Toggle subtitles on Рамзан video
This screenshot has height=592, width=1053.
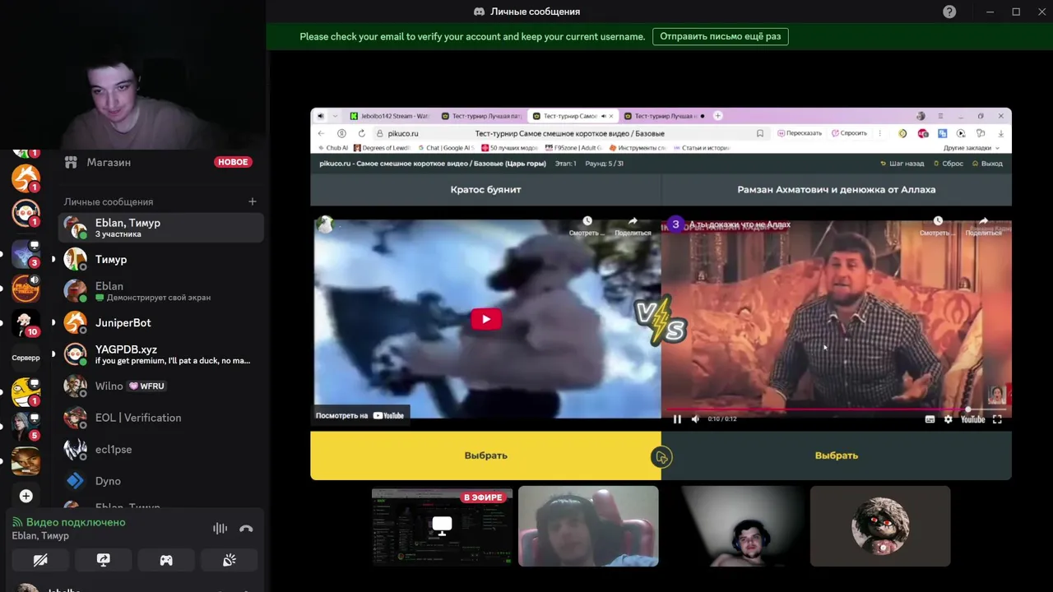(x=930, y=419)
